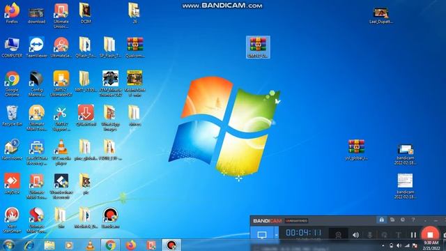Open the taskbar clock showing 9:30 AM
Viewport: 446px width, 251px height.
(x=431, y=245)
